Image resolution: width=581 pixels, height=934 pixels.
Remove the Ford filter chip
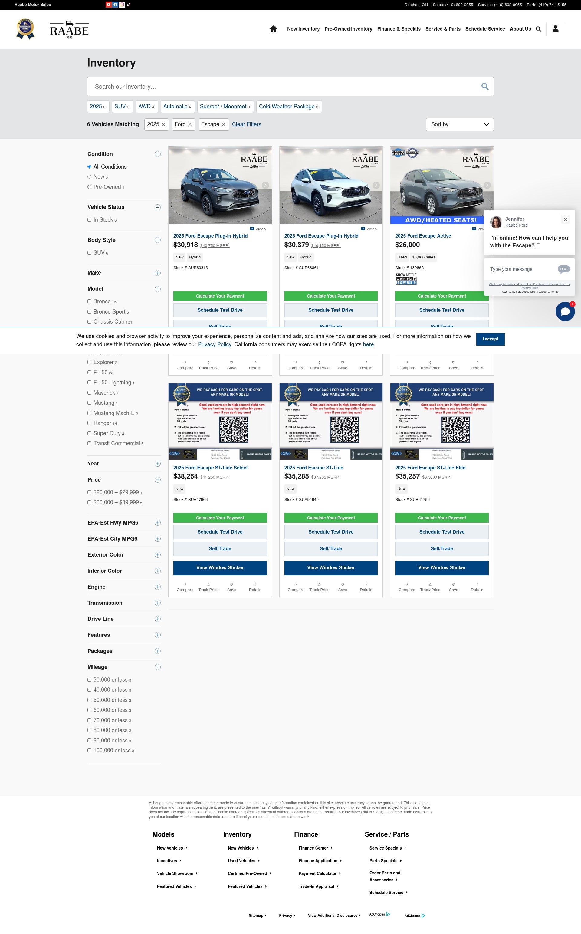pos(190,124)
